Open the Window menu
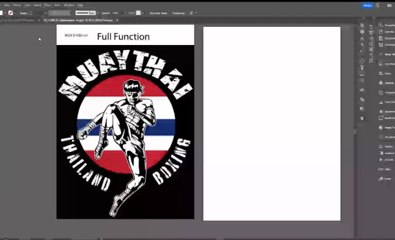395x240 pixels. (69, 5)
